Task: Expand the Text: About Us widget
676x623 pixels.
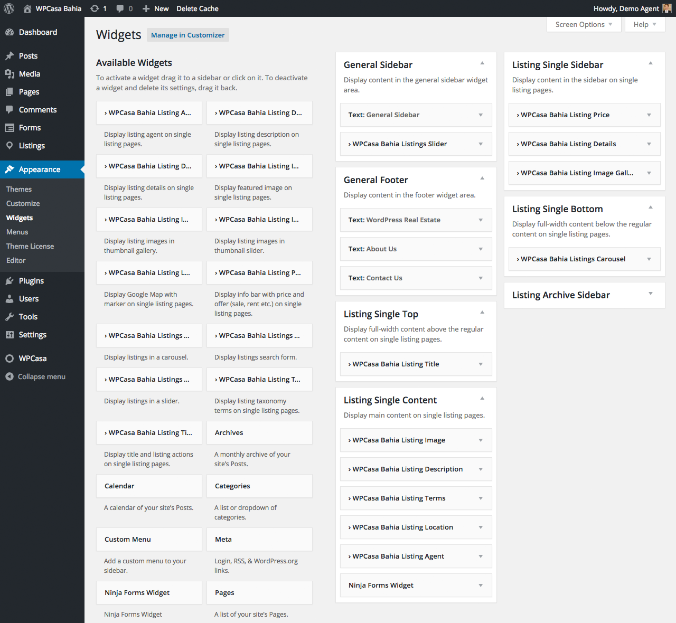Action: click(481, 249)
